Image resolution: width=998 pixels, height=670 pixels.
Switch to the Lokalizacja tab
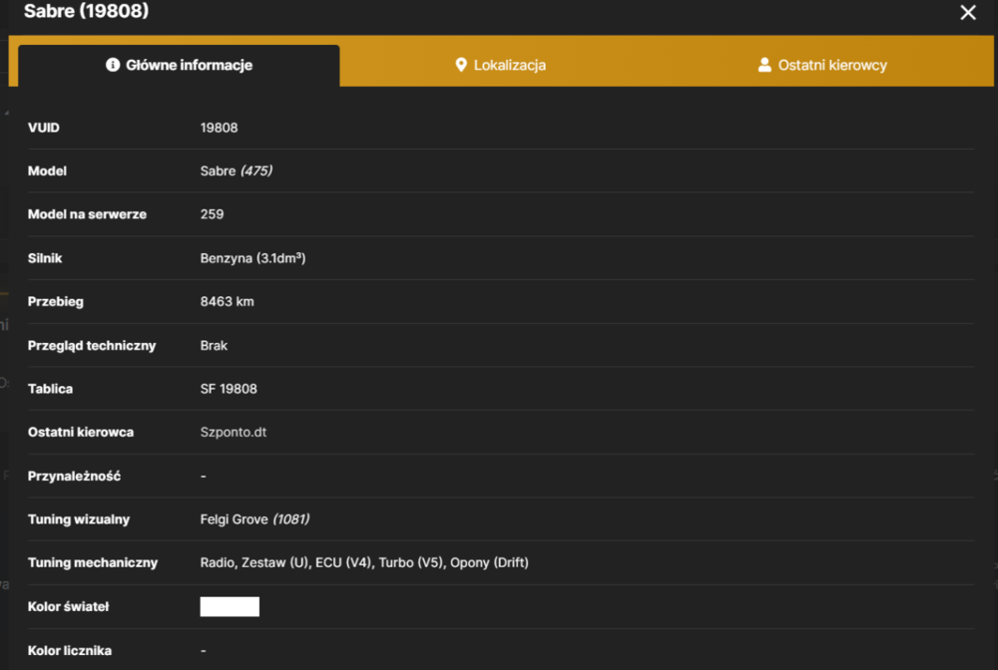point(500,66)
